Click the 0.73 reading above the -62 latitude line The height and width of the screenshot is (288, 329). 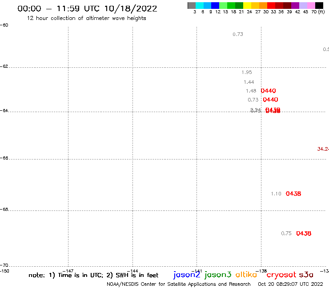[238, 34]
